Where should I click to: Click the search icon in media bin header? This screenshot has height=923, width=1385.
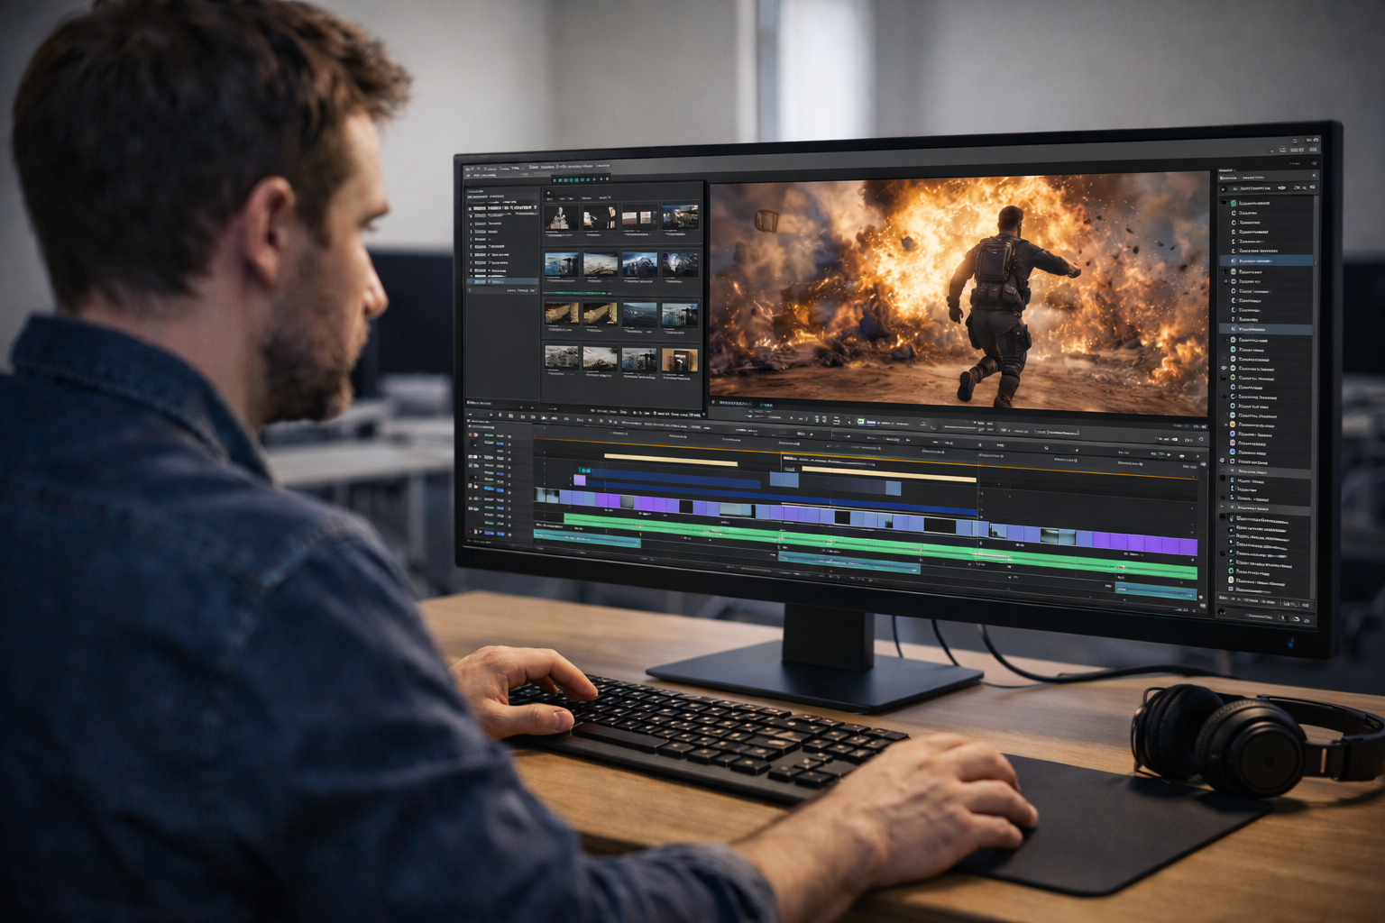pos(548,194)
